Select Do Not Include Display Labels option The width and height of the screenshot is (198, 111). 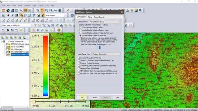(80, 27)
